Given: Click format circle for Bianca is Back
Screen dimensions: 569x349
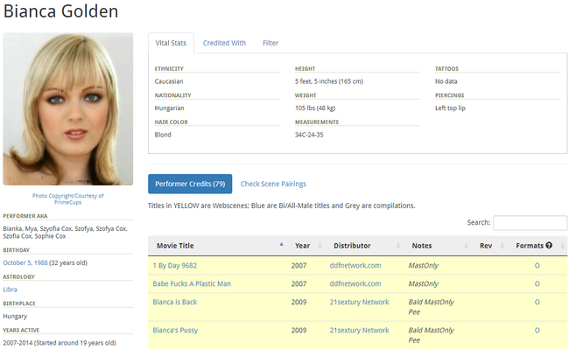Looking at the screenshot, I should (537, 302).
